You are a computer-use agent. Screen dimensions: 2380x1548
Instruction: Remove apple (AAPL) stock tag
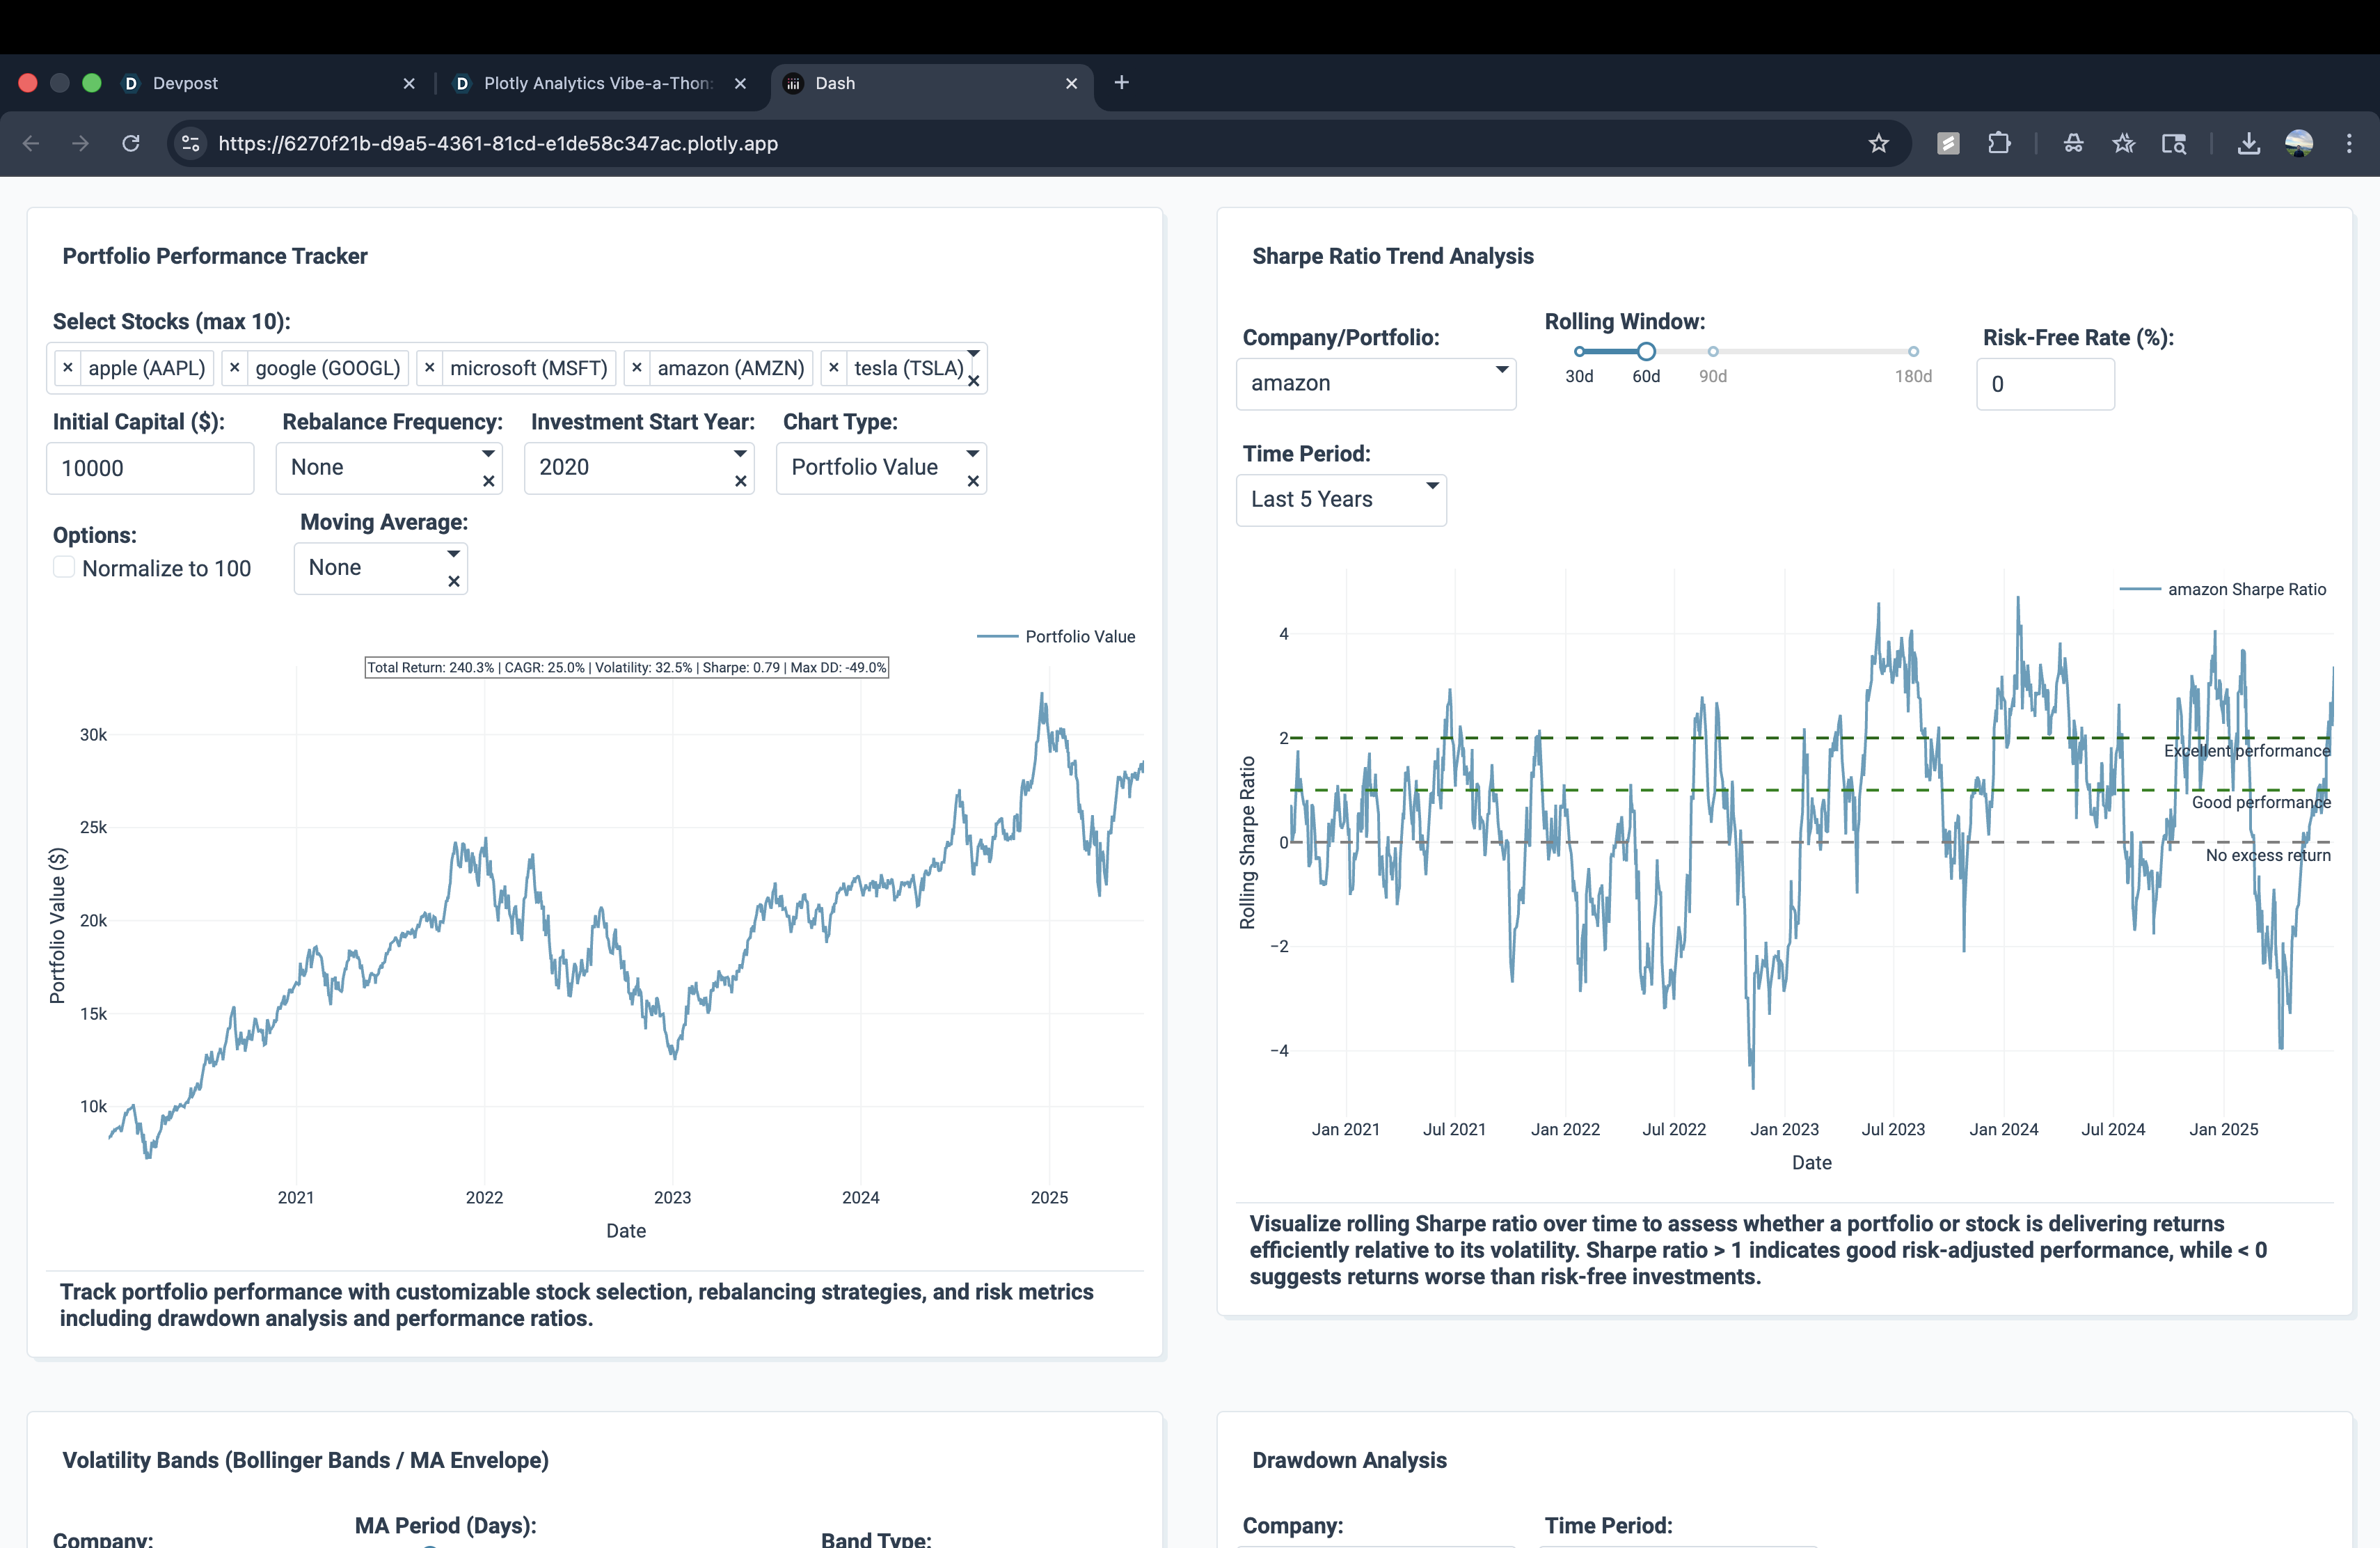click(x=68, y=368)
